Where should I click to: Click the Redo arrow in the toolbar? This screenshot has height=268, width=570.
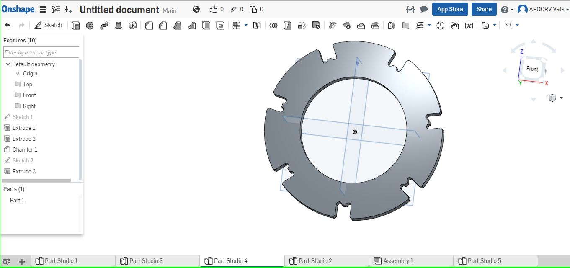point(22,26)
